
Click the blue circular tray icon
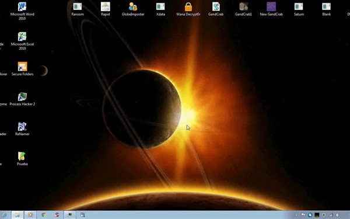[x=310, y=215]
